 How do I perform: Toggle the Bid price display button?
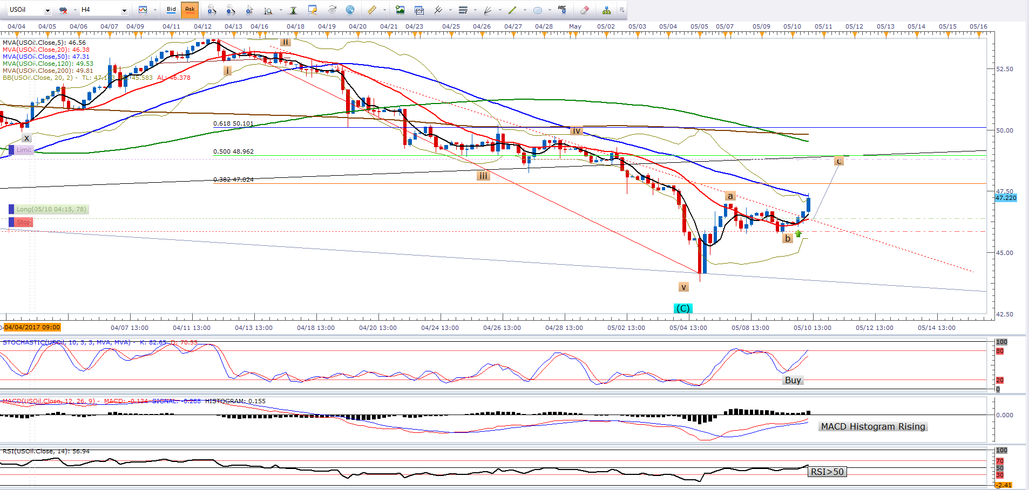coord(171,10)
